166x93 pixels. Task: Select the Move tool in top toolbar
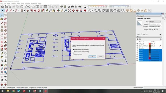pyautogui.click(x=35, y=11)
